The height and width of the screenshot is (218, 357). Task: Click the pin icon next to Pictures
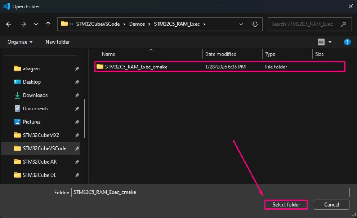77,122
